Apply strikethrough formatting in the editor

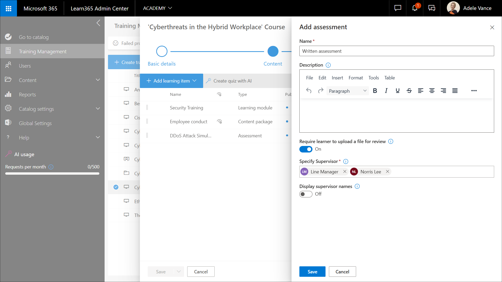tap(409, 91)
